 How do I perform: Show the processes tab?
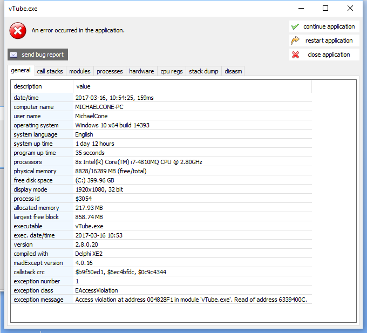point(110,71)
